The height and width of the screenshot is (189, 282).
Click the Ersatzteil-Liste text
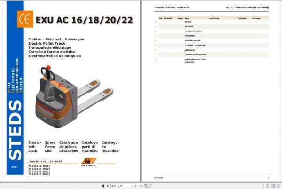(35, 147)
